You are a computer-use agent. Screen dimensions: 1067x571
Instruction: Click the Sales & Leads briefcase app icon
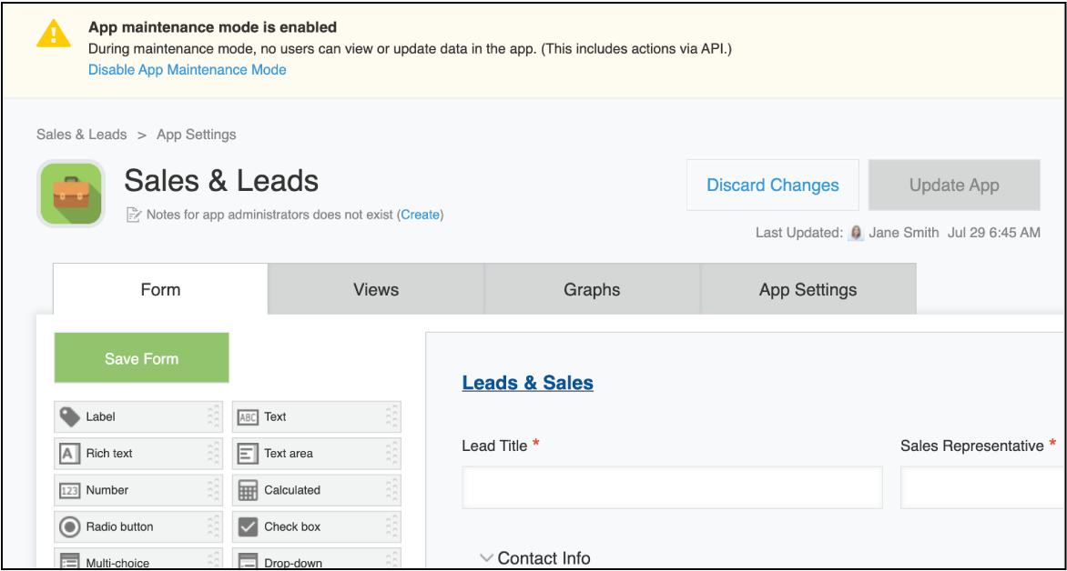71,194
